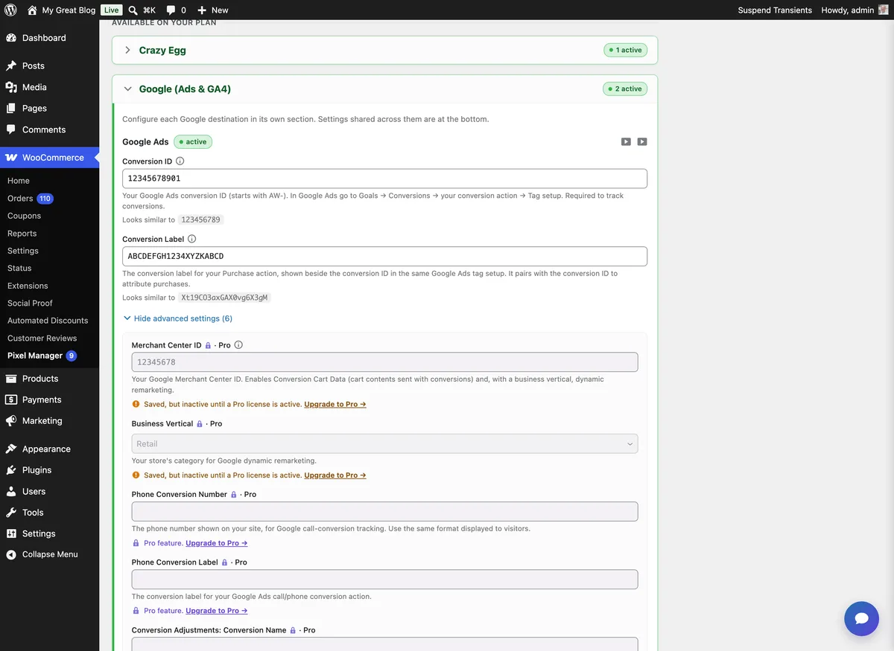Click the Products box icon
This screenshot has width=894, height=651.
[x=11, y=379]
